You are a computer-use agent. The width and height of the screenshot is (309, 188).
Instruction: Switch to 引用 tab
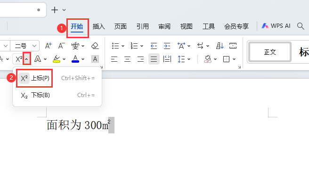point(142,26)
